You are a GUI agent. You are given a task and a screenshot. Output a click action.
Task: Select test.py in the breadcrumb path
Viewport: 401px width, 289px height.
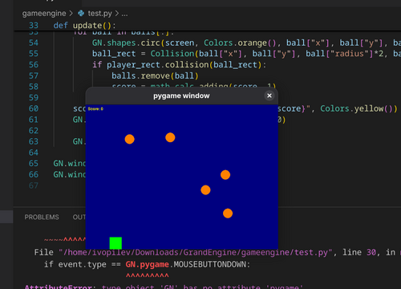[100, 13]
